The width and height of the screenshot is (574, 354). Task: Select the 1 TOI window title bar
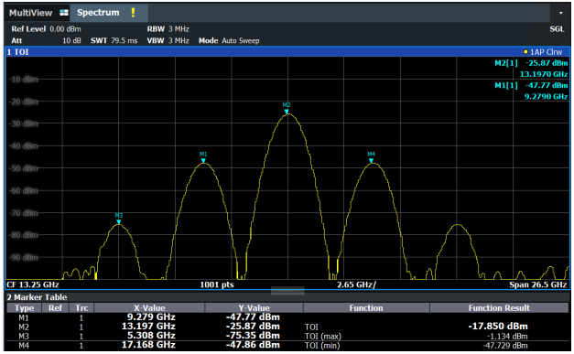(x=287, y=52)
